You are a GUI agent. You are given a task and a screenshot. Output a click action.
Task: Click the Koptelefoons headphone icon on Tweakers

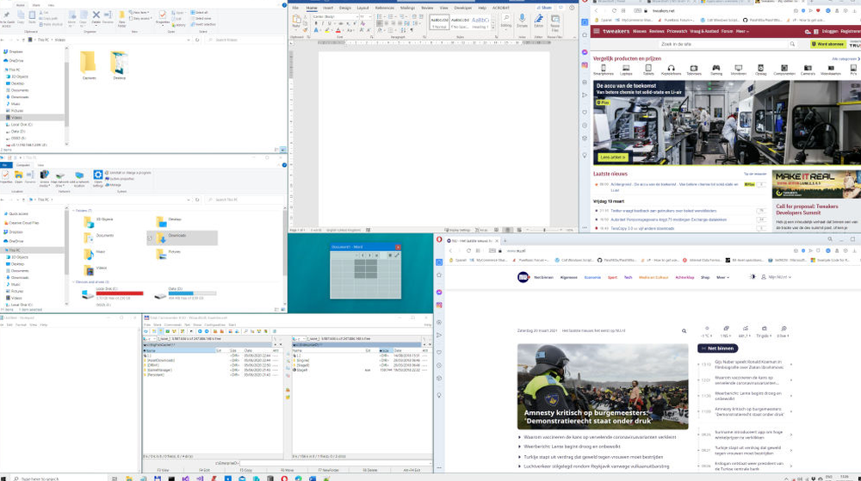[x=671, y=68]
